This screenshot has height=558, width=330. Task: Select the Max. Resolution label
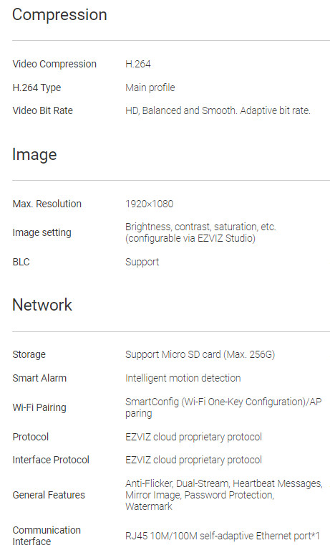(x=47, y=204)
